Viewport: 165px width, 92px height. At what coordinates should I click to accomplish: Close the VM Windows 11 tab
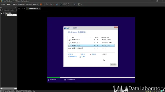coord(39,8)
